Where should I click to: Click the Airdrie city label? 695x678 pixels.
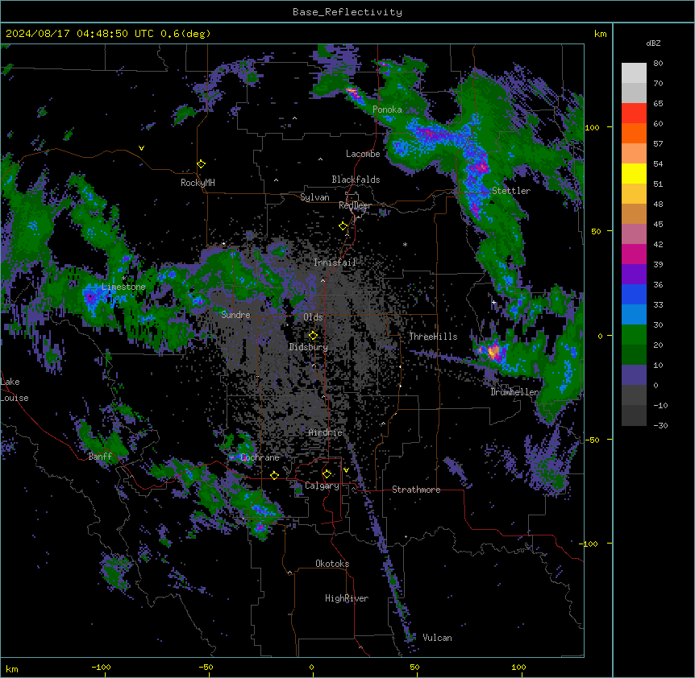(326, 432)
